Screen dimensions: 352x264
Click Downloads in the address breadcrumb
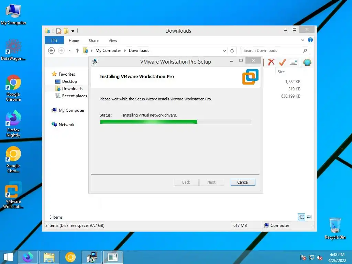pyautogui.click(x=139, y=51)
